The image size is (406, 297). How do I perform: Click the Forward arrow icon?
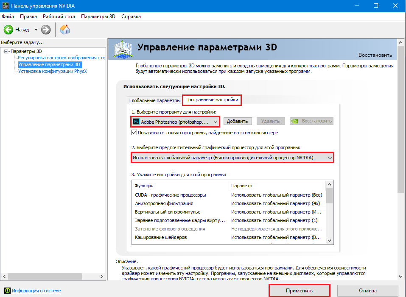(46, 30)
